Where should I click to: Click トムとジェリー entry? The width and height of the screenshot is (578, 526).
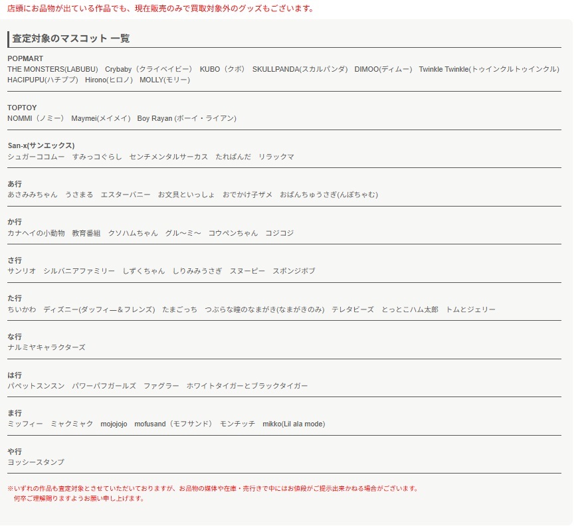(x=471, y=309)
